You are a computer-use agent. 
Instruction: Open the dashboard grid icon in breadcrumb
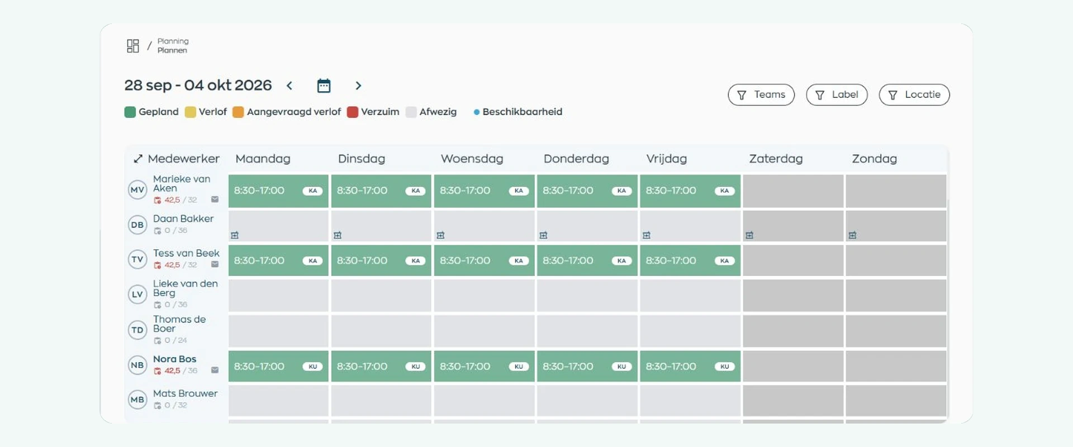click(132, 46)
